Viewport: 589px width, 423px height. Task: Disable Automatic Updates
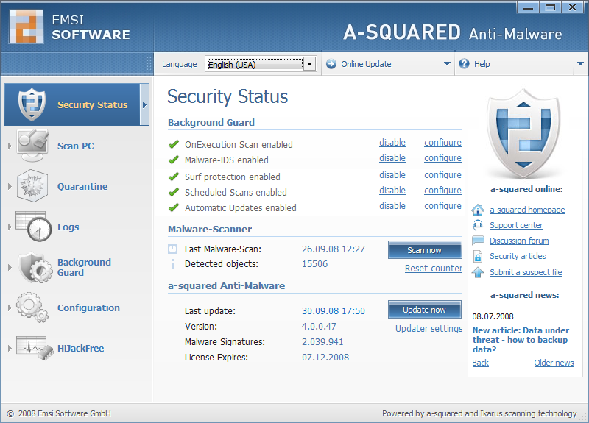pyautogui.click(x=392, y=206)
